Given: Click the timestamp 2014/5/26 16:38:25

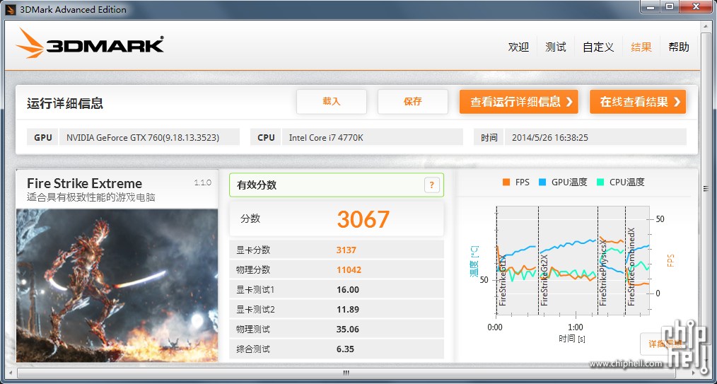Looking at the screenshot, I should (x=549, y=137).
